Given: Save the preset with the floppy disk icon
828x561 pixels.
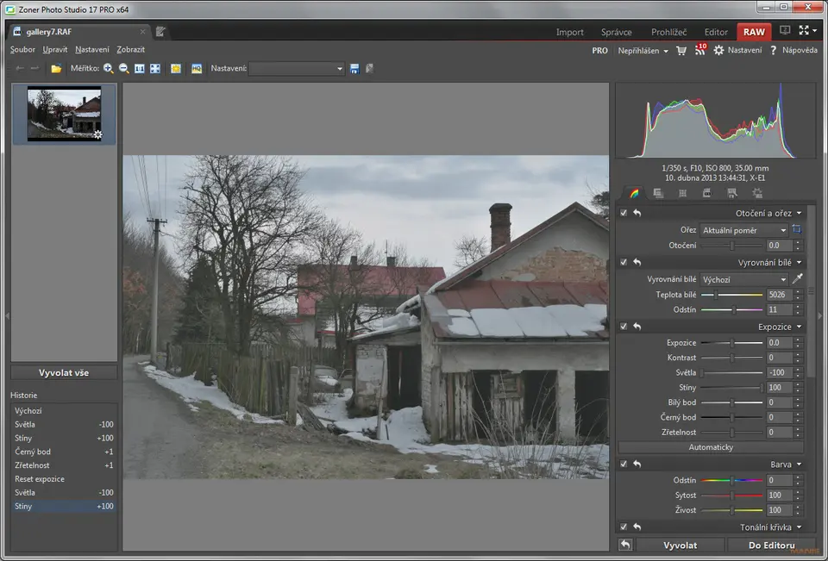Looking at the screenshot, I should pyautogui.click(x=354, y=68).
